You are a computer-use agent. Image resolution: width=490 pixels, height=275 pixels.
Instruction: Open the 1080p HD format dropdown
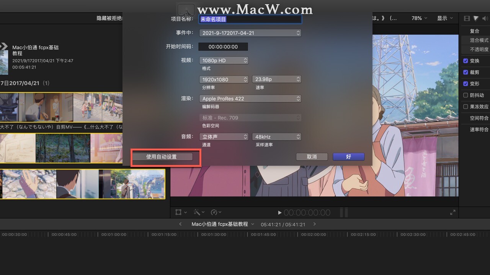224,60
